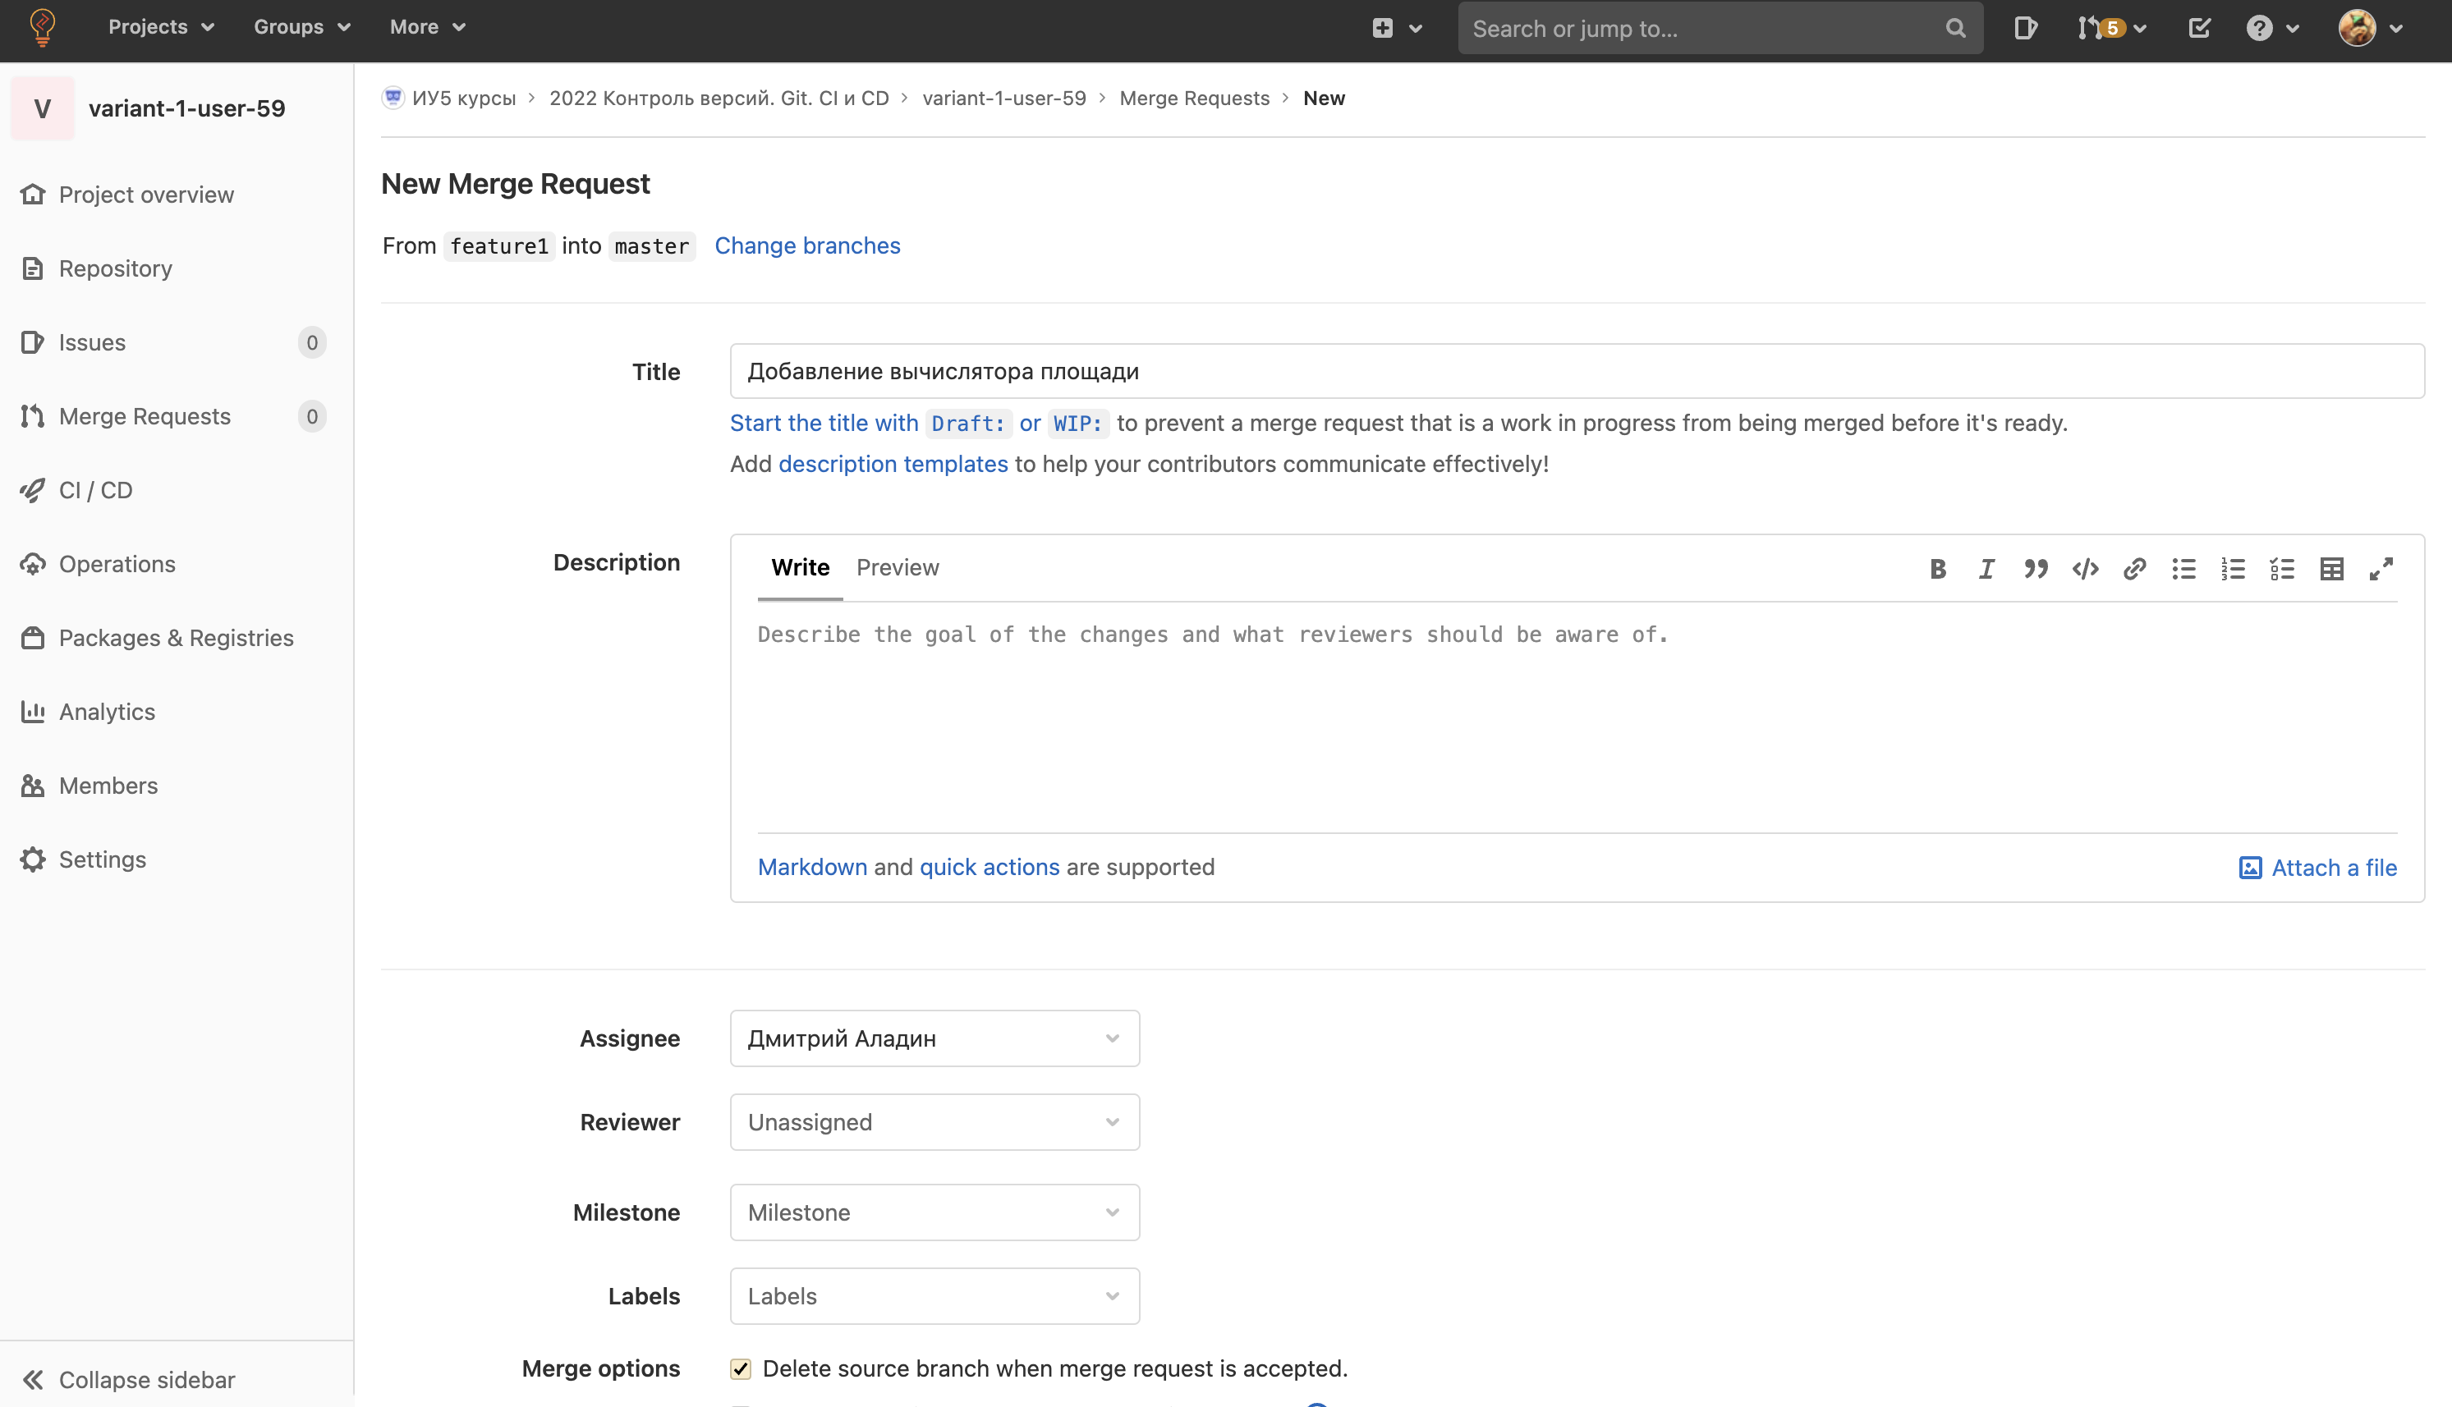Apply italic text formatting
Viewport: 2452px width, 1407px height.
click(1986, 569)
